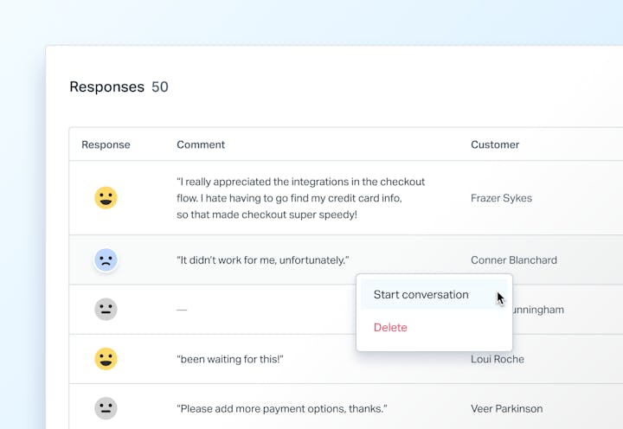Click the happy face in Frazer Sykes row
623x429 pixels.
(x=106, y=198)
